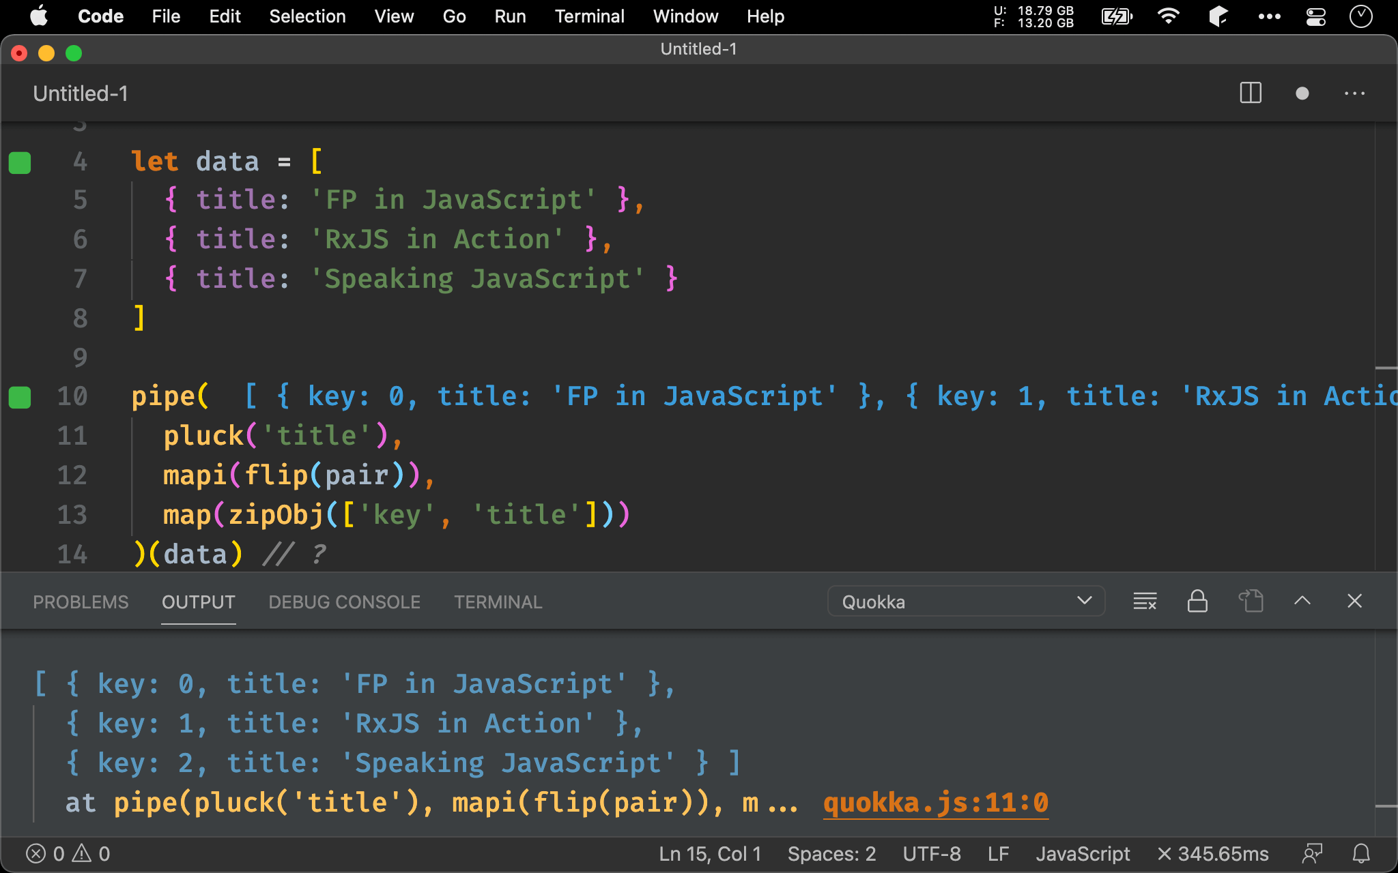Click the clock icon in menu bar

(1360, 16)
